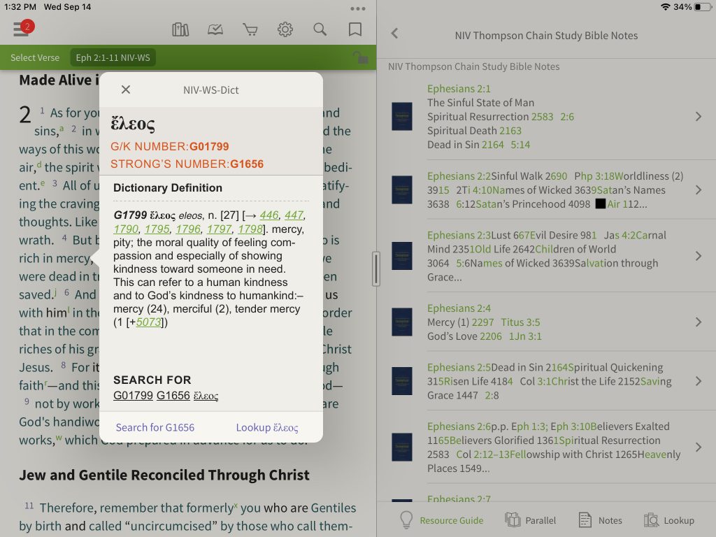Search for G01799 in popup
This screenshot has width=716, height=537.
tap(133, 396)
